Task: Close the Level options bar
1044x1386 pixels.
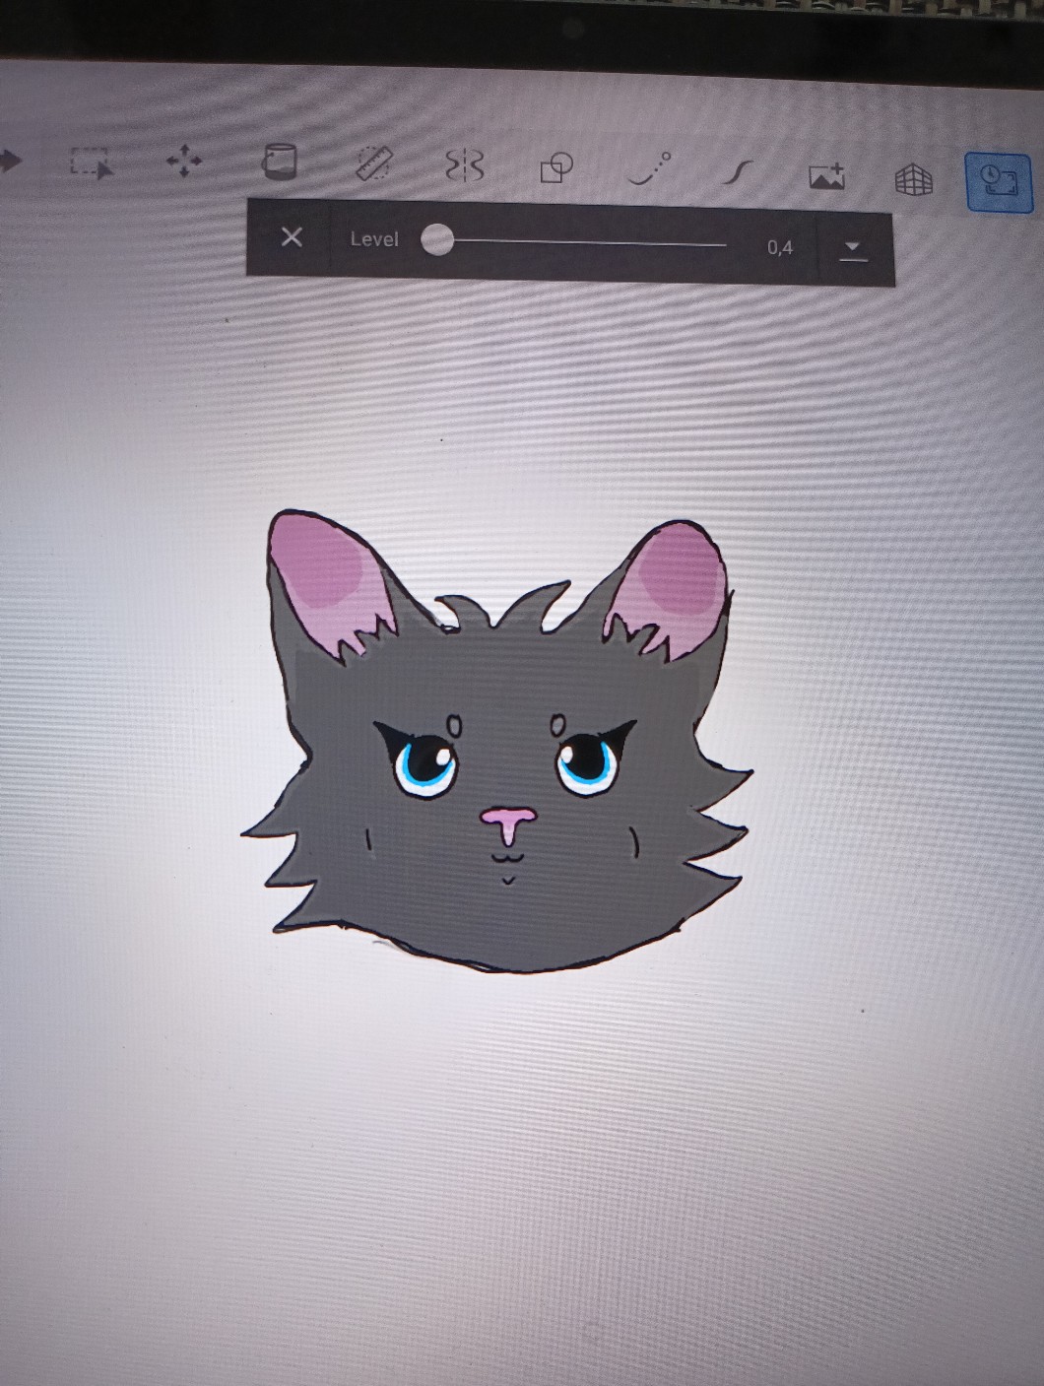Action: pos(291,236)
